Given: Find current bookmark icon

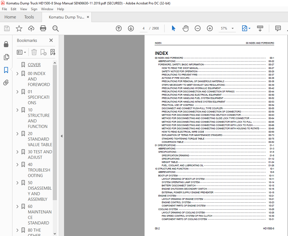Looking at the screenshot, I should 53,52.
